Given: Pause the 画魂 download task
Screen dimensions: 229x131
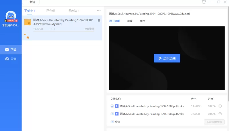Looking at the screenshot, I should tap(99, 20).
